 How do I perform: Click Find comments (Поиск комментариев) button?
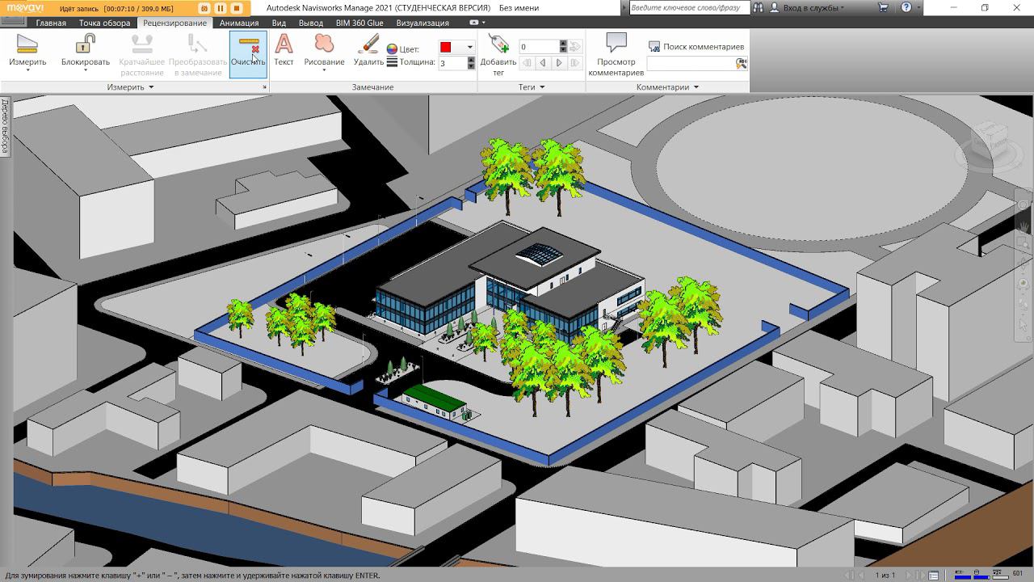(696, 47)
